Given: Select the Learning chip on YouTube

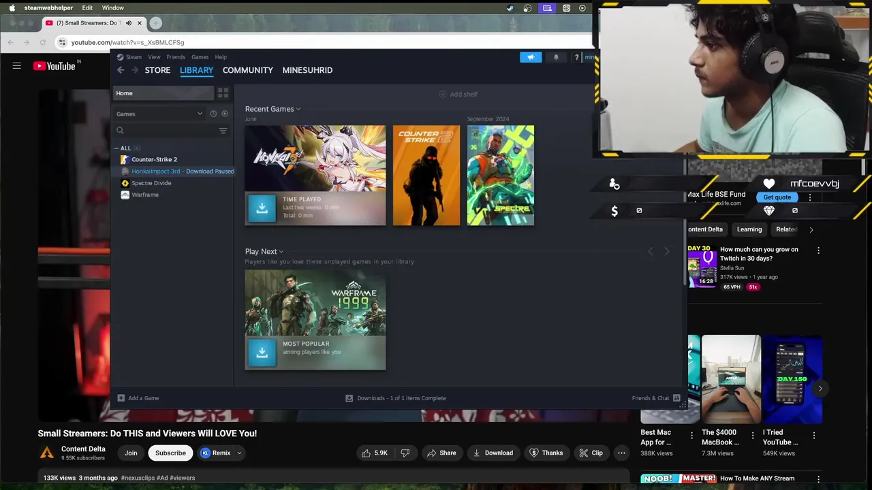Looking at the screenshot, I should click(749, 229).
